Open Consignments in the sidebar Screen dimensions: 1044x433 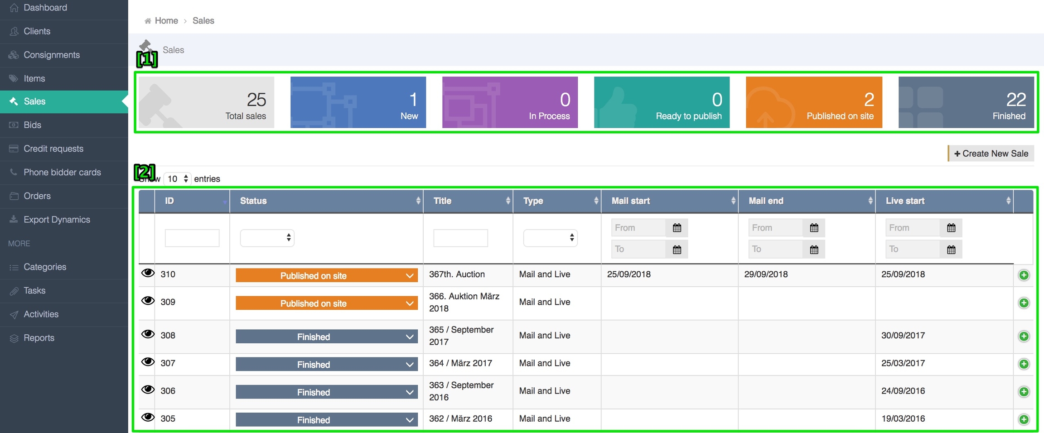[x=52, y=55]
